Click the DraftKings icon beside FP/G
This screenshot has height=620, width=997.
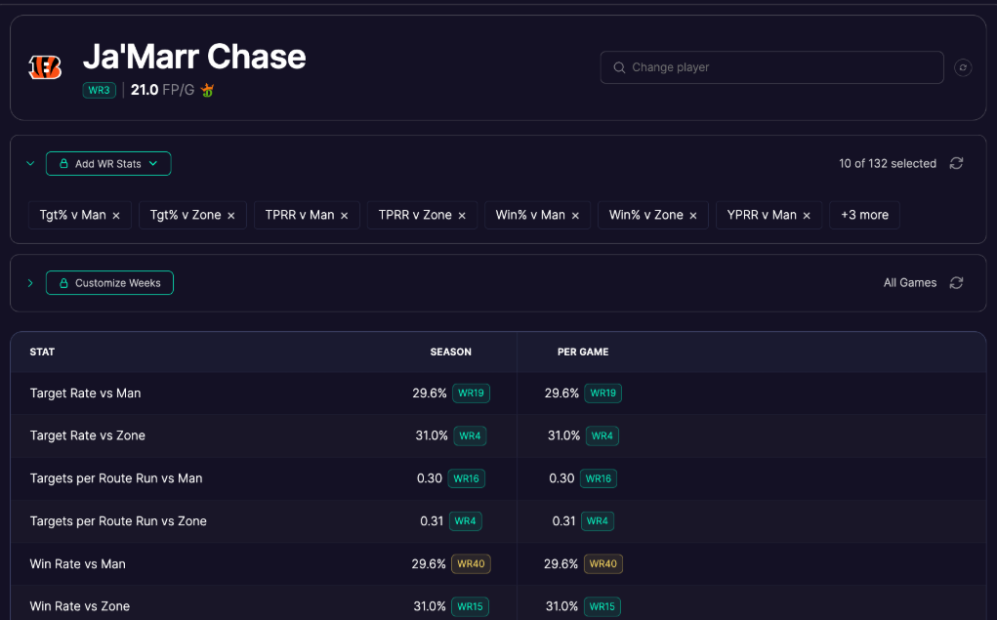(x=207, y=90)
